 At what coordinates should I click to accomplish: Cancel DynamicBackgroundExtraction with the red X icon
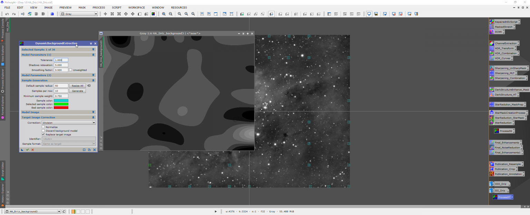32,150
